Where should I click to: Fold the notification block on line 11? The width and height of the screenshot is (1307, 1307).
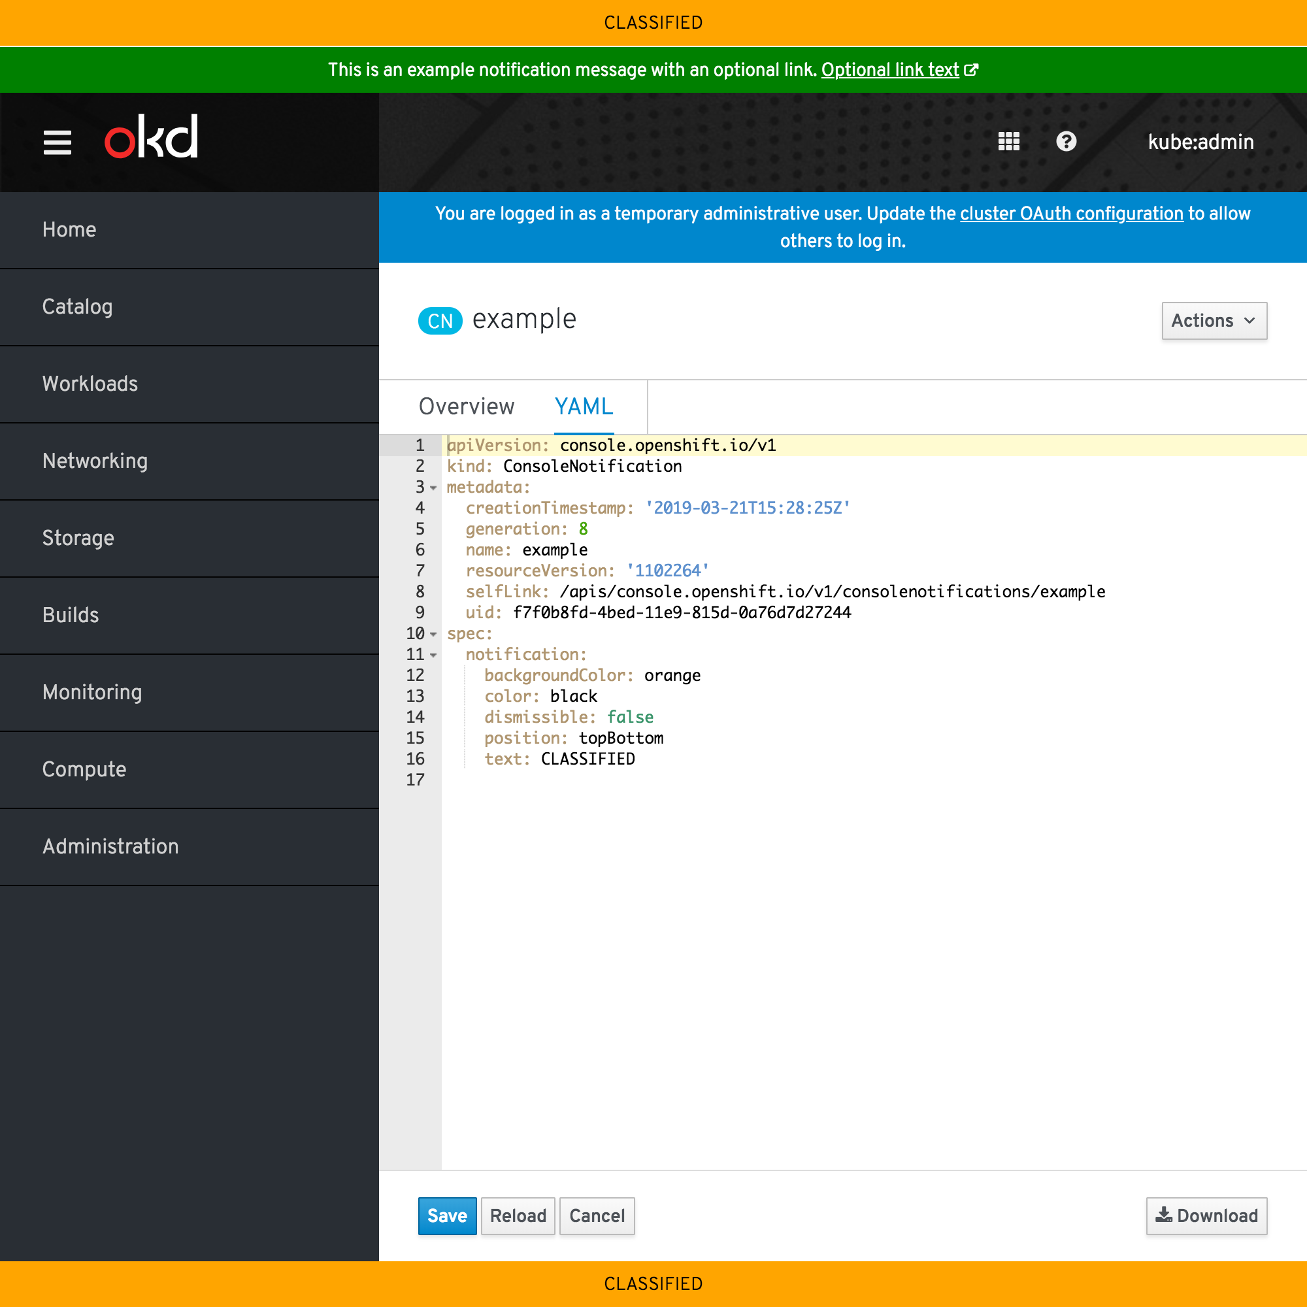tap(433, 655)
